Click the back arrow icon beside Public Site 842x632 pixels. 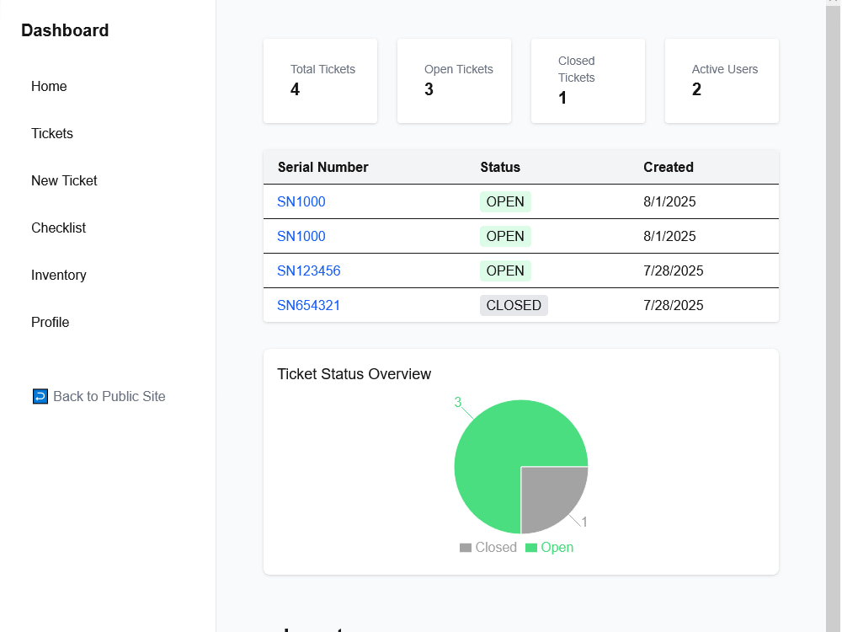(40, 397)
